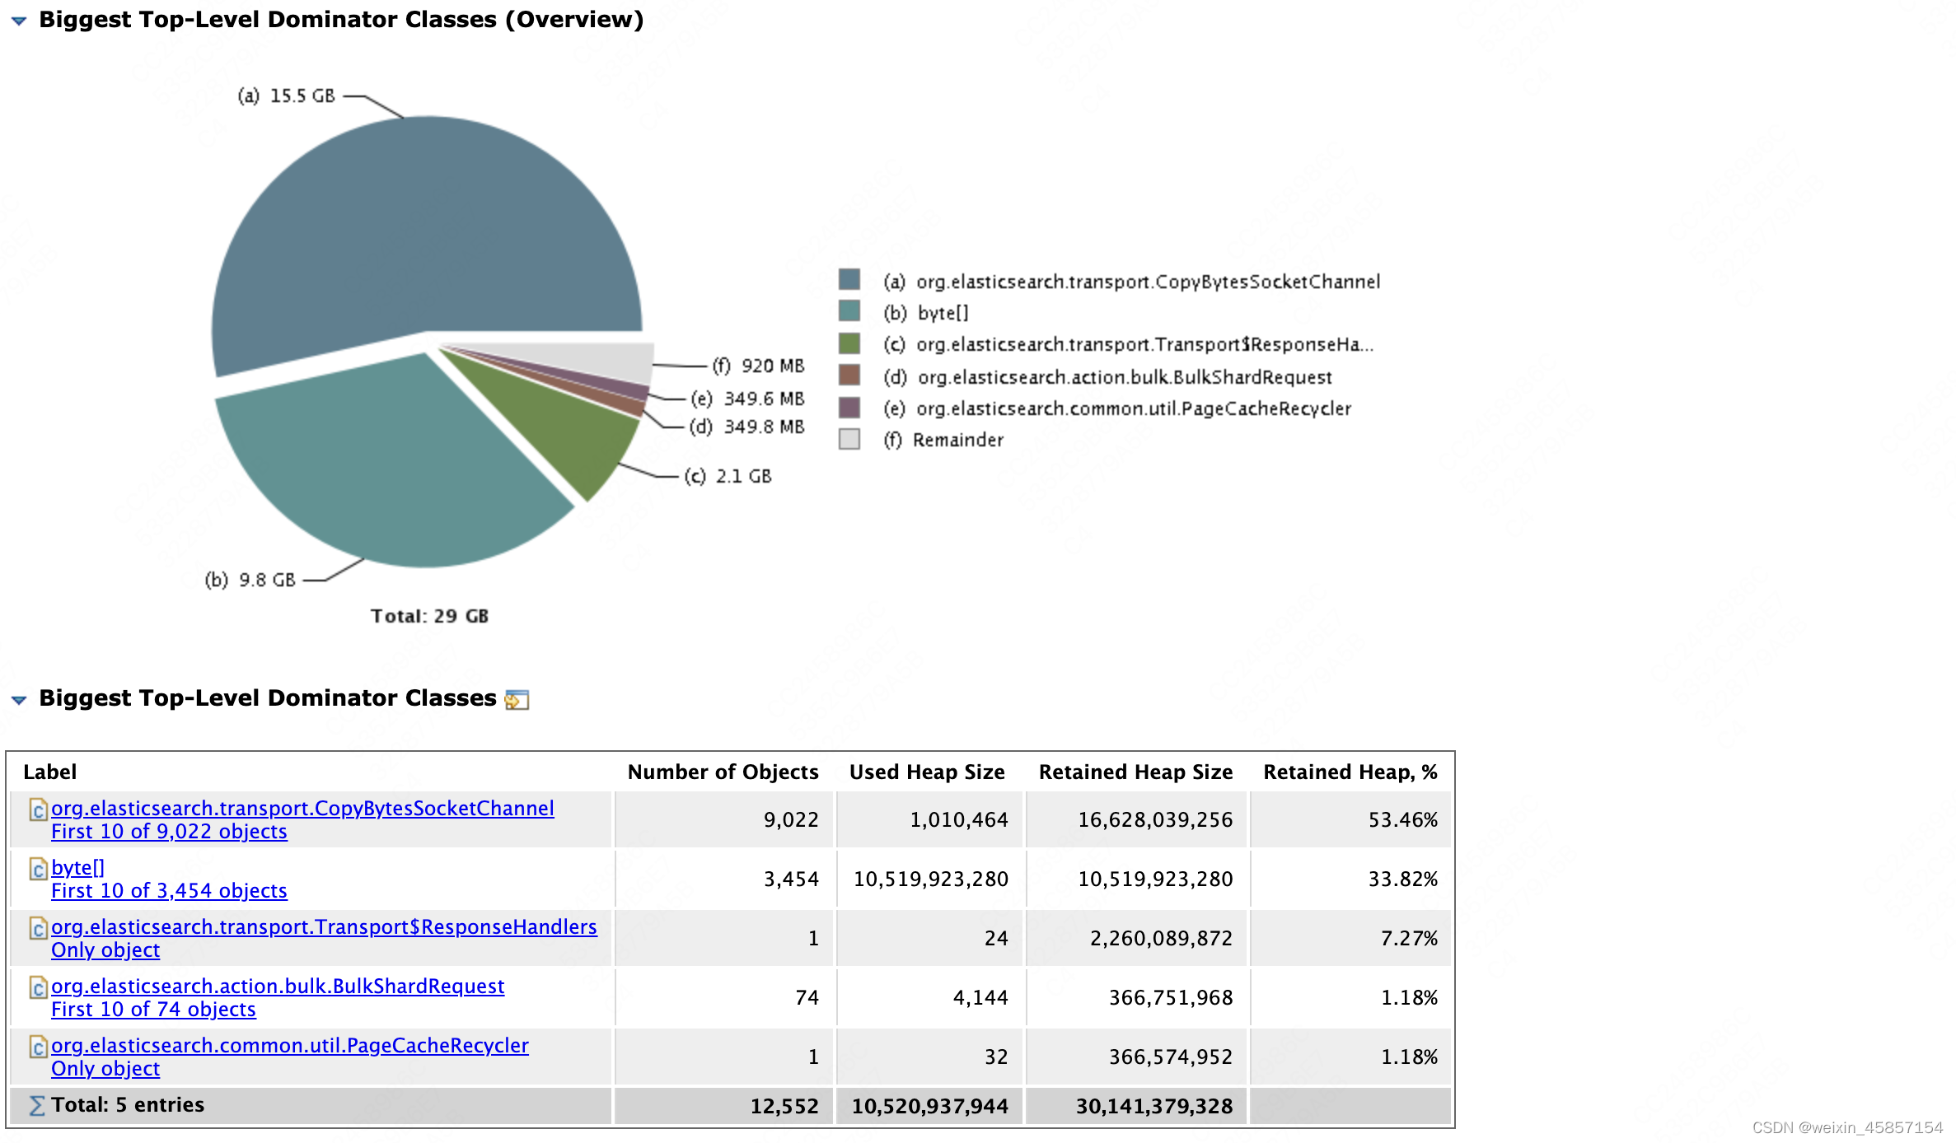The height and width of the screenshot is (1143, 1956).
Task: Click the Number of Objects column header
Action: pyautogui.click(x=723, y=772)
